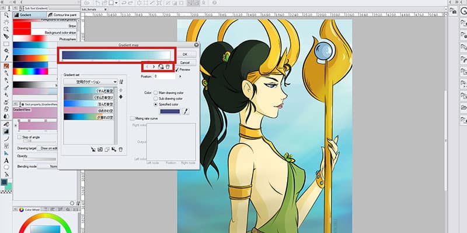
Task: Click the gradient map preview bar
Action: (116, 55)
